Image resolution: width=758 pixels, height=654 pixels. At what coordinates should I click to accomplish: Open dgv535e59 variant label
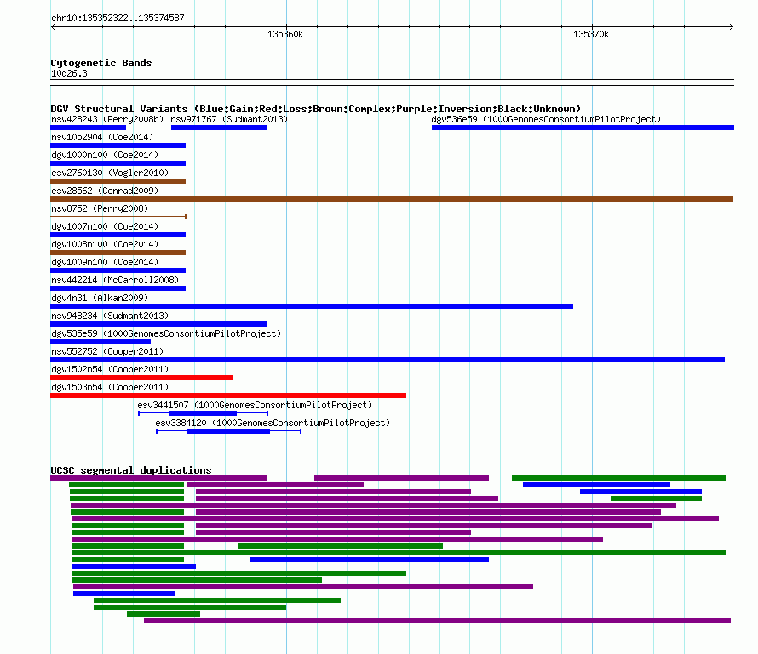[x=166, y=333]
